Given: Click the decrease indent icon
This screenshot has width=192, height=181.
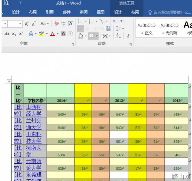Looking at the screenshot, I should click(116, 21).
